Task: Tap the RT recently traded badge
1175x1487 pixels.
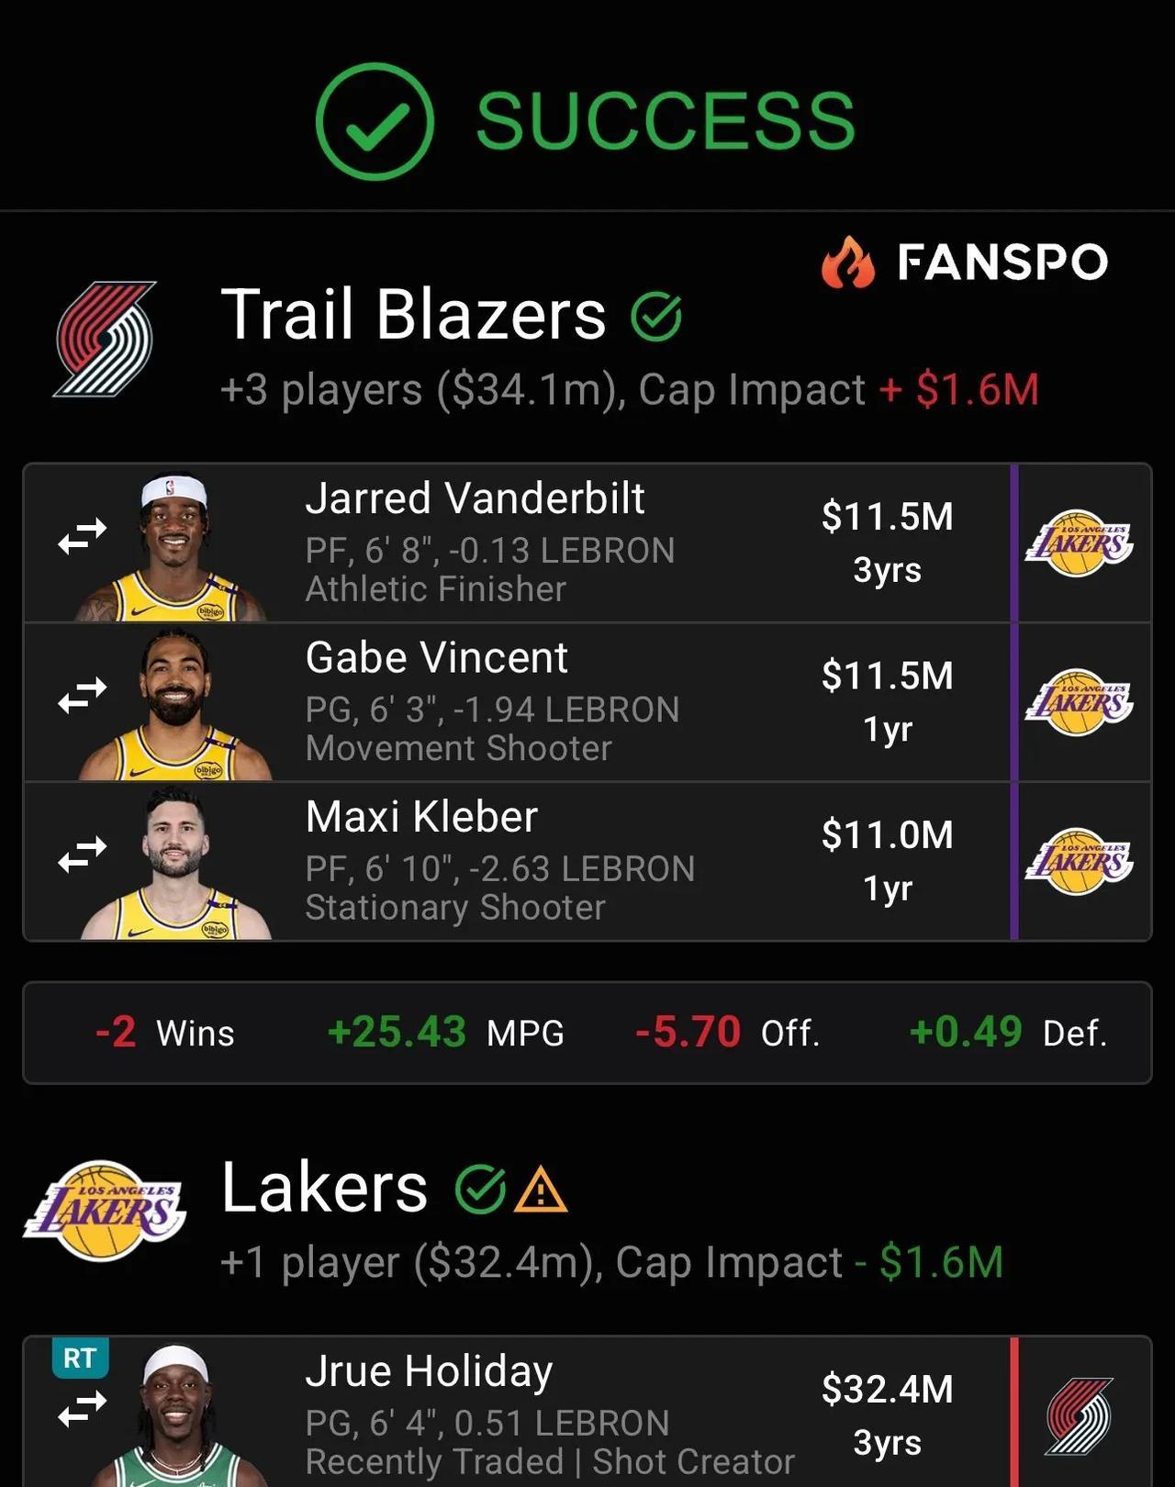Action: pyautogui.click(x=80, y=1358)
